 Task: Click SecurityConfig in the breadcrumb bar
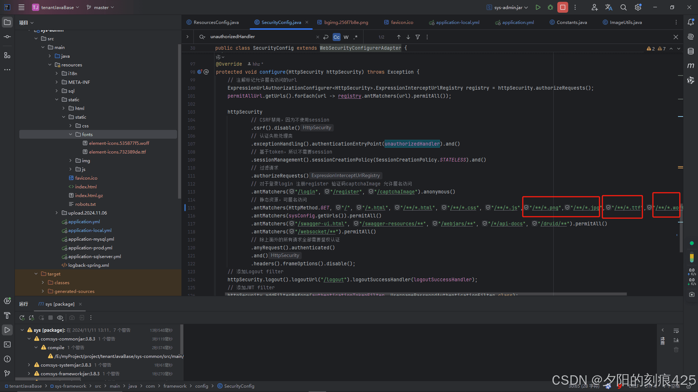click(x=239, y=386)
